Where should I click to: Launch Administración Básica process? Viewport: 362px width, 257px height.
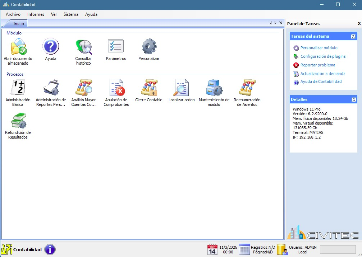click(x=18, y=87)
